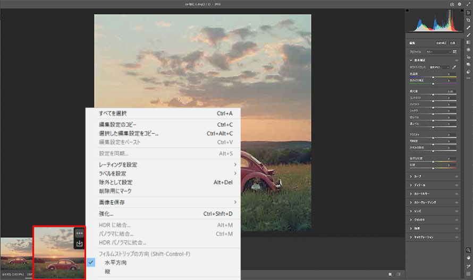Screen dimensions: 473x280
Task: Toggle visibility eye for カラーグレーディング panel
Action: pos(457,203)
